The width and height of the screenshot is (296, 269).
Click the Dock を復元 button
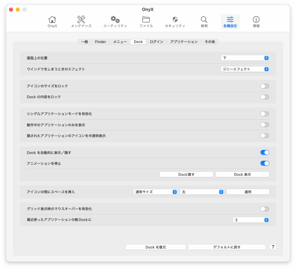pyautogui.click(x=156, y=247)
